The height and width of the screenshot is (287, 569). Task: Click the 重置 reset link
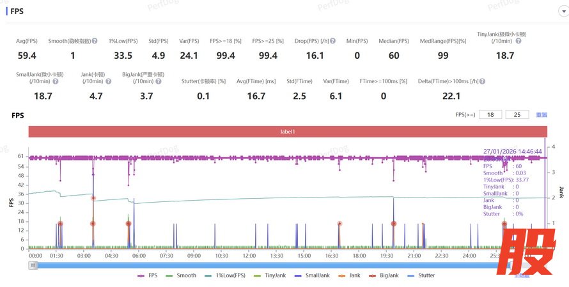(x=542, y=115)
